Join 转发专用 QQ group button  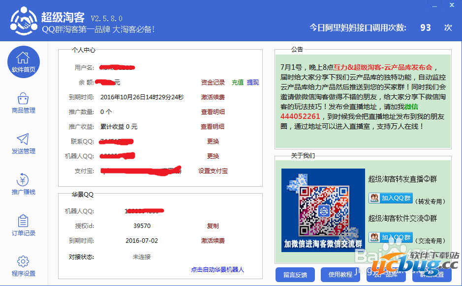tap(390, 198)
